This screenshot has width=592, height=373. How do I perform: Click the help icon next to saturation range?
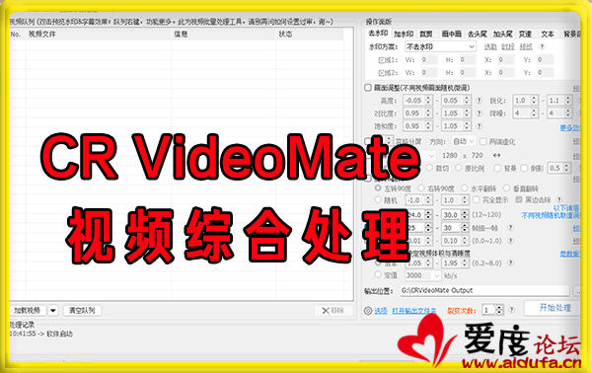[480, 126]
